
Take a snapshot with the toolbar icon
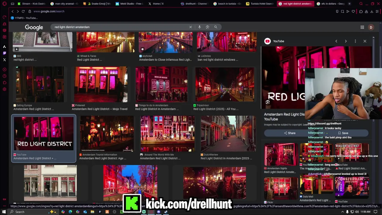pyautogui.click(x=343, y=11)
